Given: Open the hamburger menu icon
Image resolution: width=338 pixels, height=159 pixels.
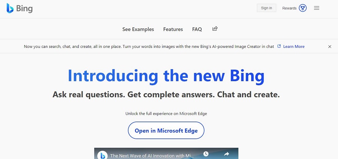Looking at the screenshot, I should coord(317,8).
